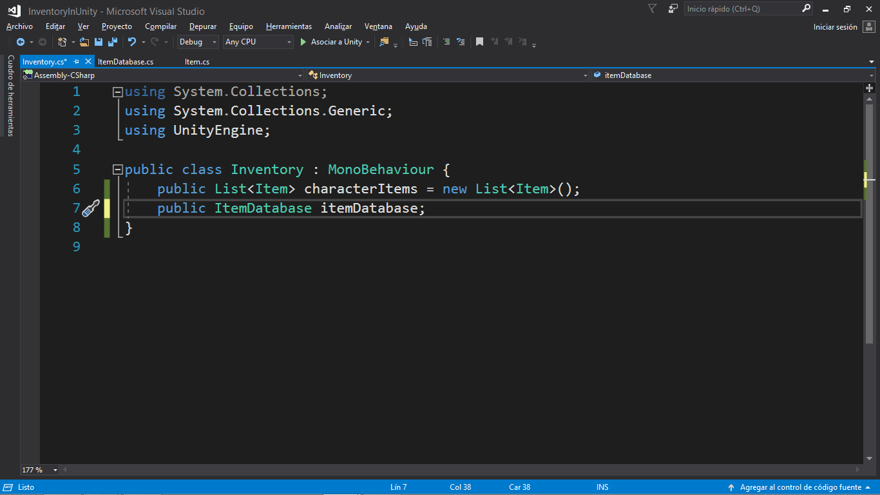Click the Navigate Forward arrow icon
Image resolution: width=880 pixels, height=495 pixels.
coord(43,42)
